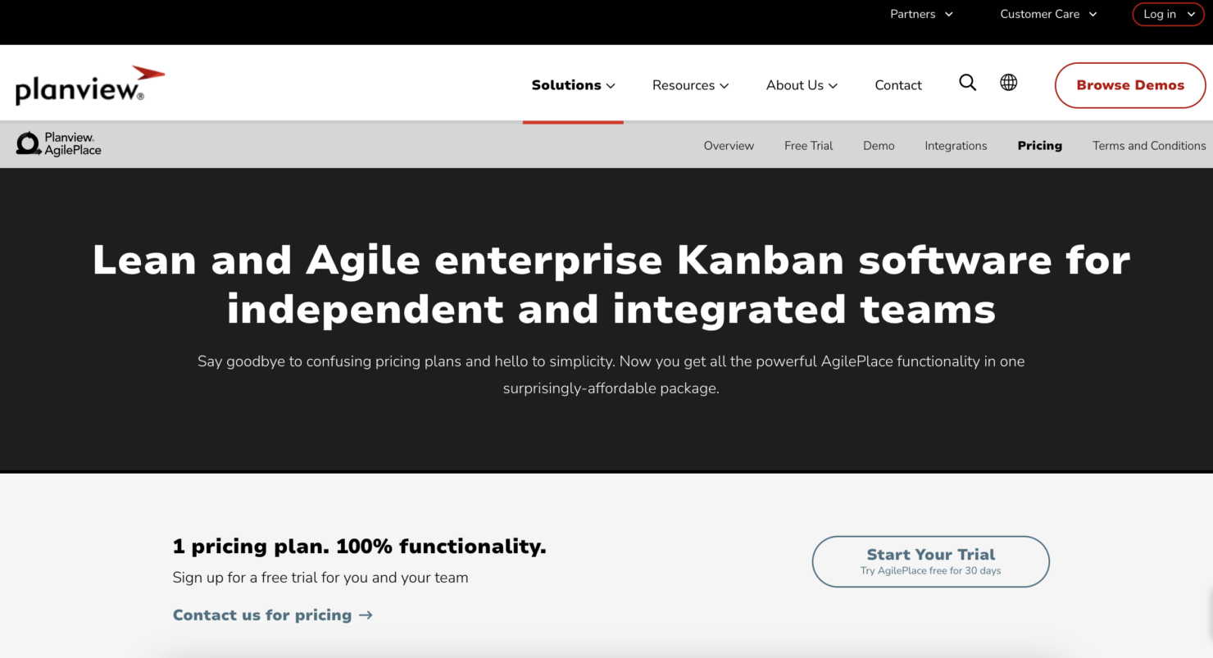Open the globe language selector
The width and height of the screenshot is (1213, 658).
(x=1009, y=83)
